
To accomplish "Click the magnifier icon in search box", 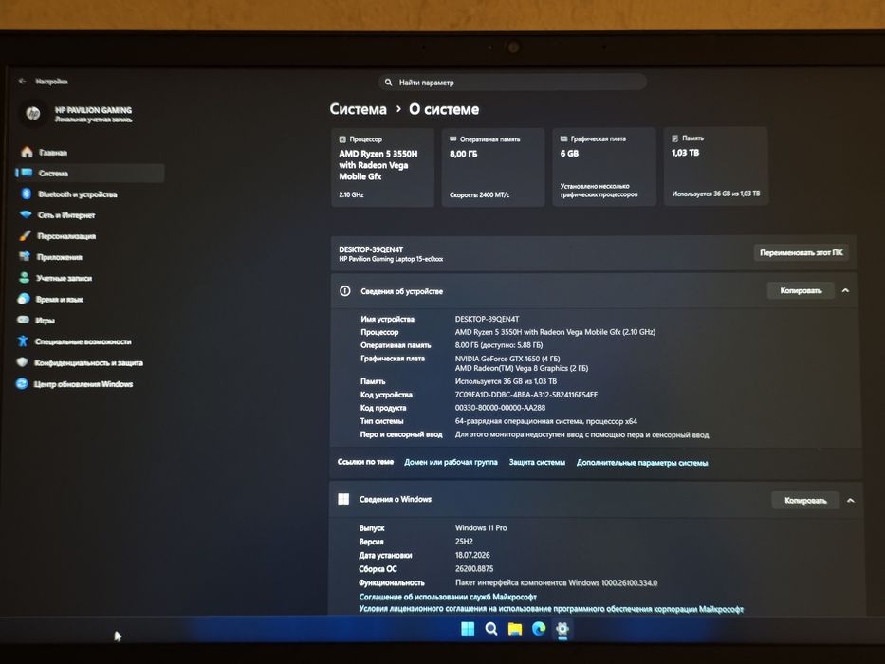I will [388, 83].
